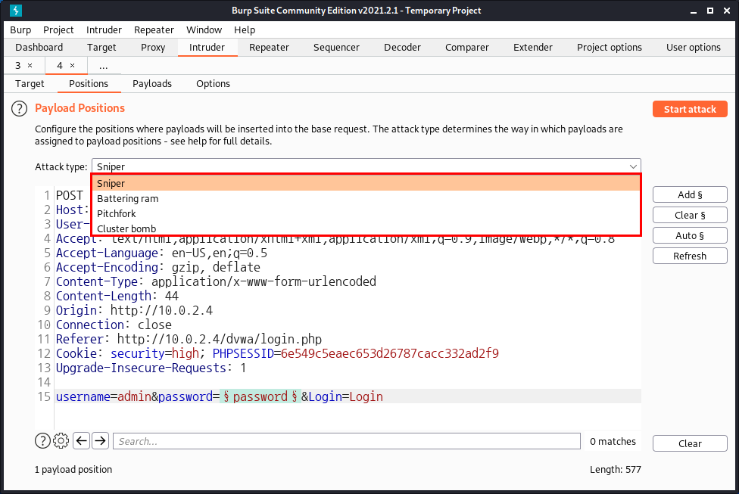Click the §password§ payload marker
This screenshot has width=739, height=494.
tap(260, 397)
